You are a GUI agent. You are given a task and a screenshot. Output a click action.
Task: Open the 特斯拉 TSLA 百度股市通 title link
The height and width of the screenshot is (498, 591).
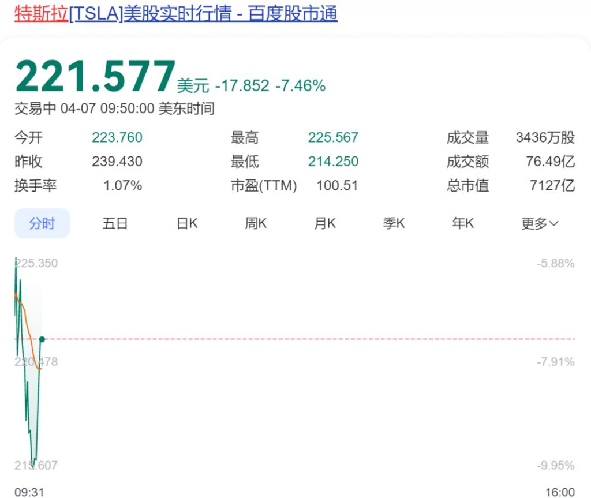click(176, 14)
